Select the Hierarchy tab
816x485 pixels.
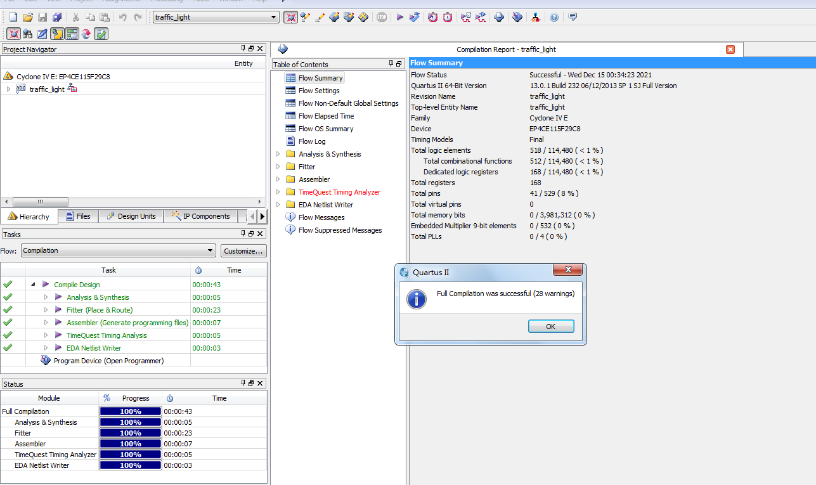[29, 217]
